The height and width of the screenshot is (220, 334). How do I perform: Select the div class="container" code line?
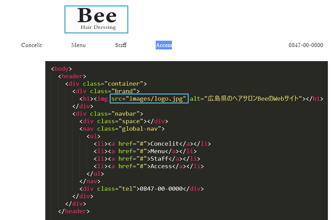[x=106, y=84]
